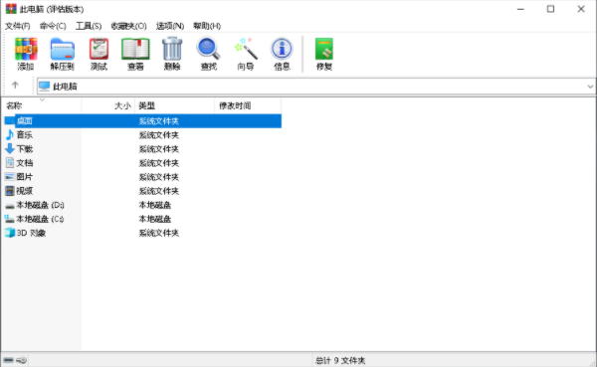Click the 测试 (Test) toolbar icon
The image size is (597, 367).
[99, 49]
